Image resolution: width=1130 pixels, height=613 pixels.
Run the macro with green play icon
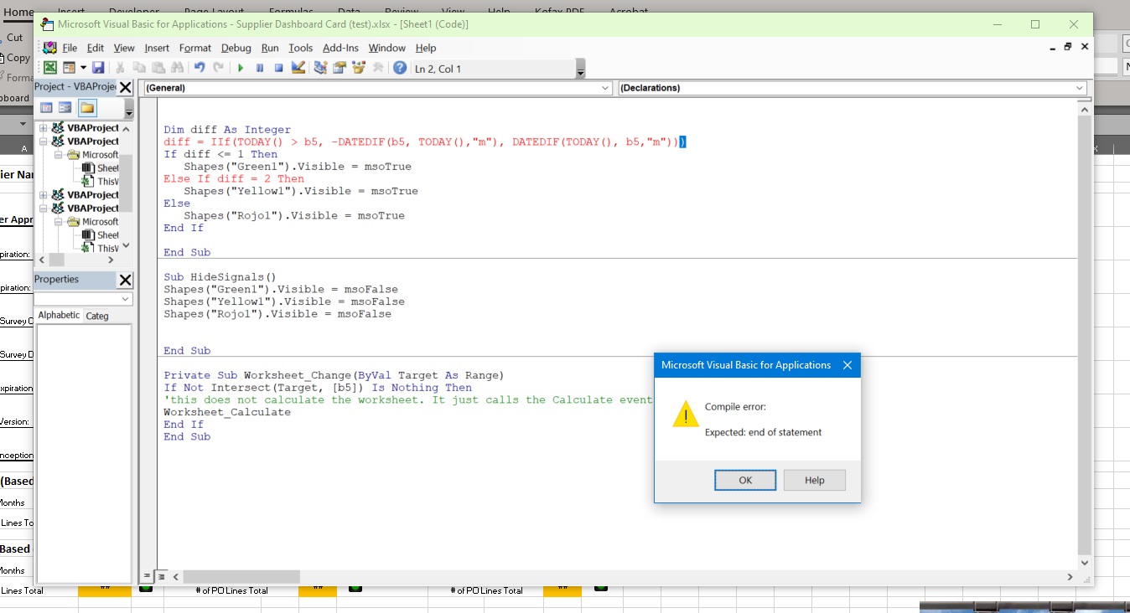tap(241, 68)
